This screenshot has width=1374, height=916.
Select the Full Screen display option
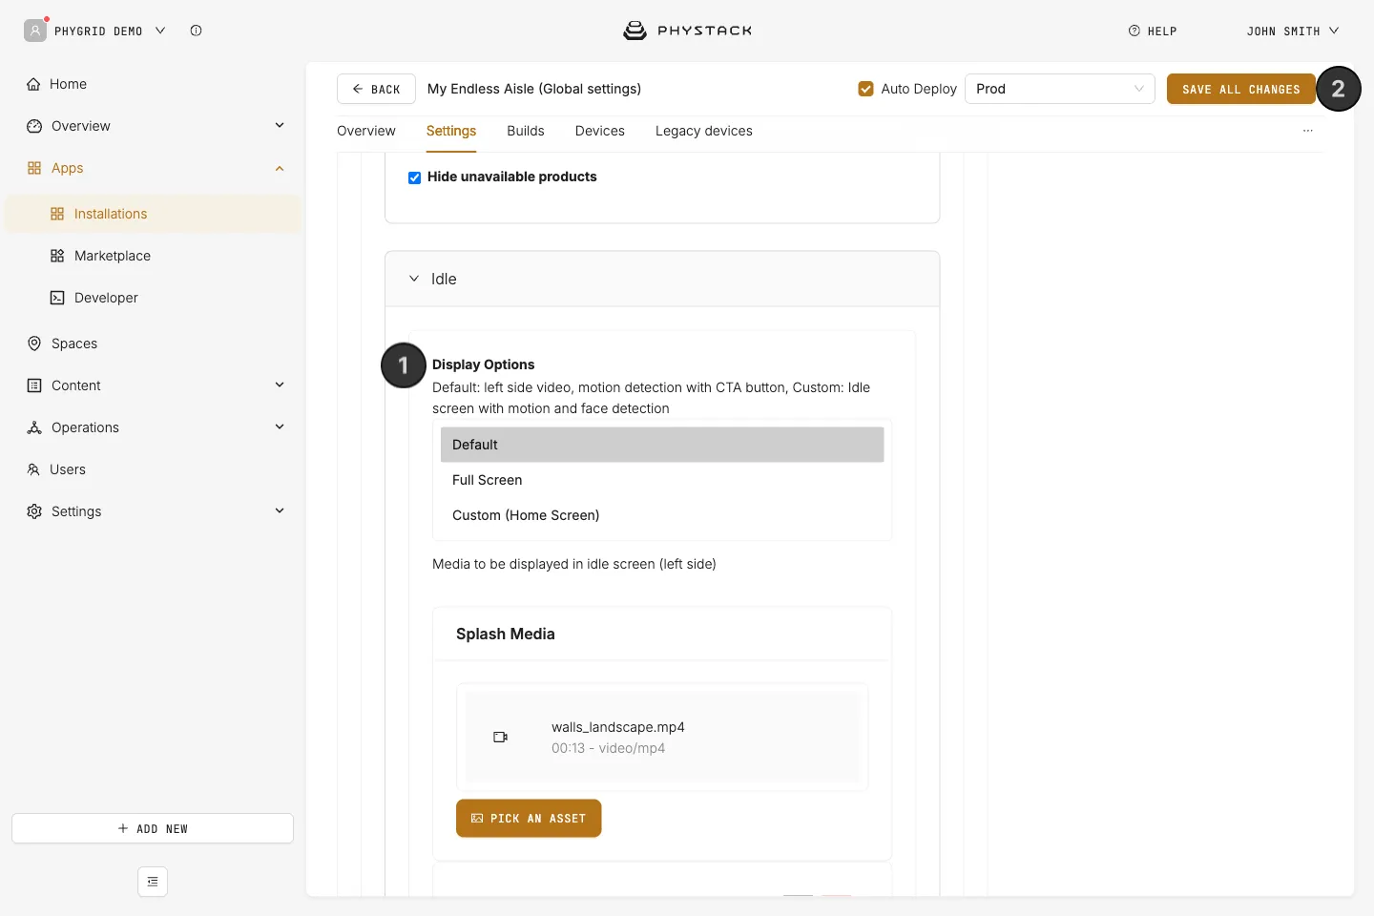[x=662, y=480]
